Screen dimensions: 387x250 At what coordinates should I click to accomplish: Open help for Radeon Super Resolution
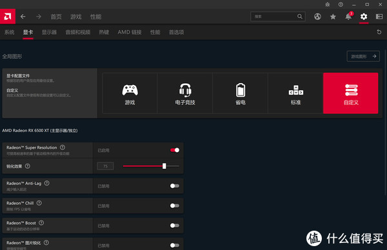[x=63, y=148]
